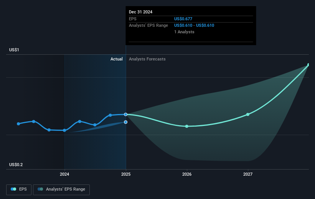Click the US$0.610 - US$0.610 range value

[x=194, y=26]
